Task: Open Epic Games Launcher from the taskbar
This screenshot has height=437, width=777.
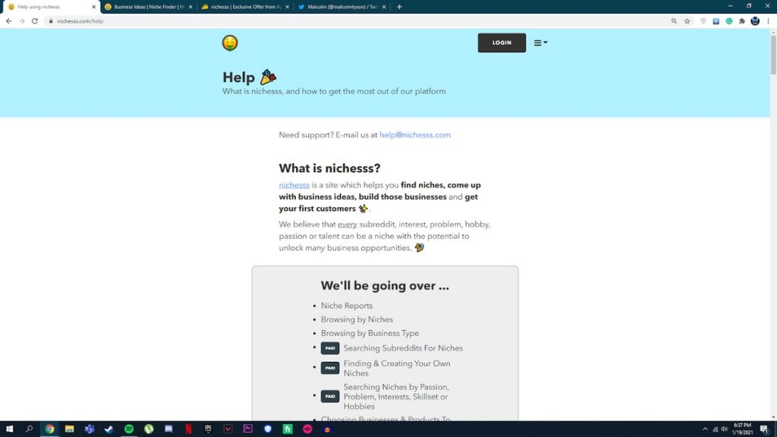Action: (208, 429)
